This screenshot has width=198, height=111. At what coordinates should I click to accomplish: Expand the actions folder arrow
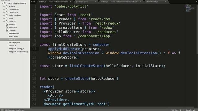(x=4, y=6)
